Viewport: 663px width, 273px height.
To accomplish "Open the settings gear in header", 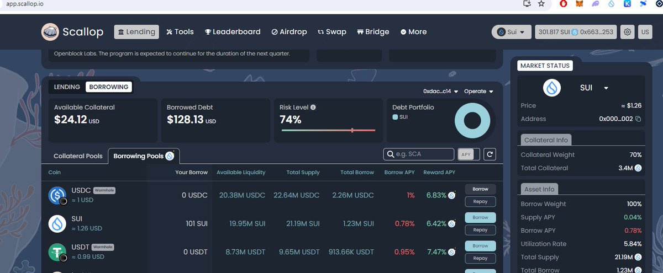I will point(627,32).
